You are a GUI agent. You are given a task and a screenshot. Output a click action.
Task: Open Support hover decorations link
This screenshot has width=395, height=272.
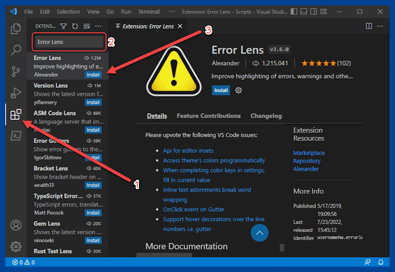214,224
